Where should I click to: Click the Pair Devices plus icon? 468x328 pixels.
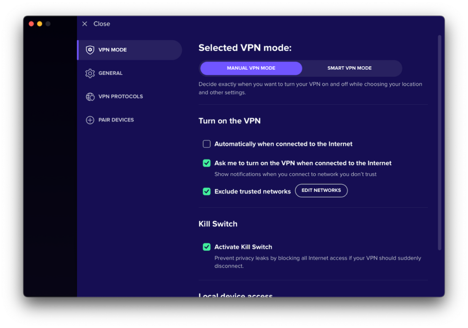[x=90, y=120]
